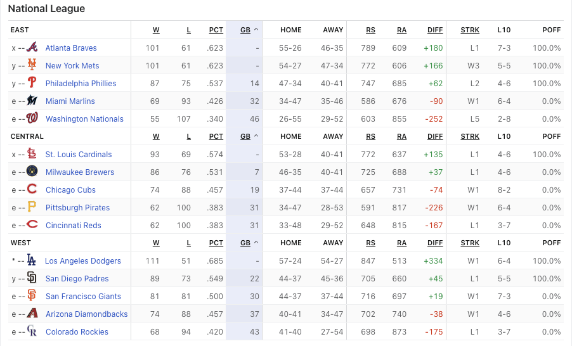572x346 pixels.
Task: Toggle GB sort arrow in Central division
Action: pos(256,136)
